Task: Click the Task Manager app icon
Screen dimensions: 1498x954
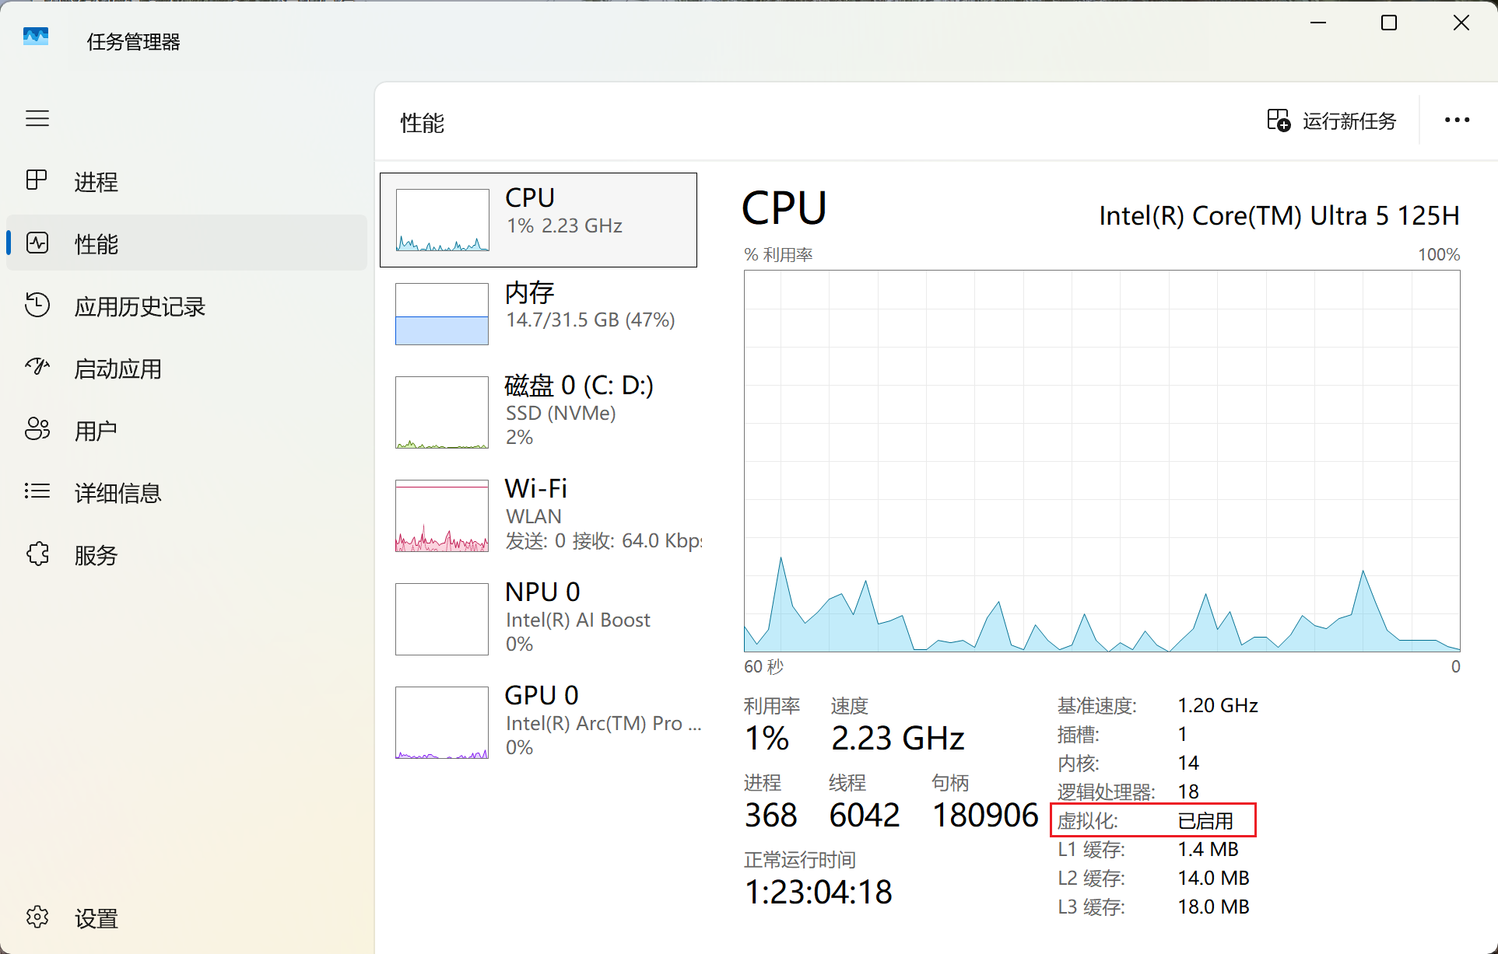Action: (x=36, y=37)
